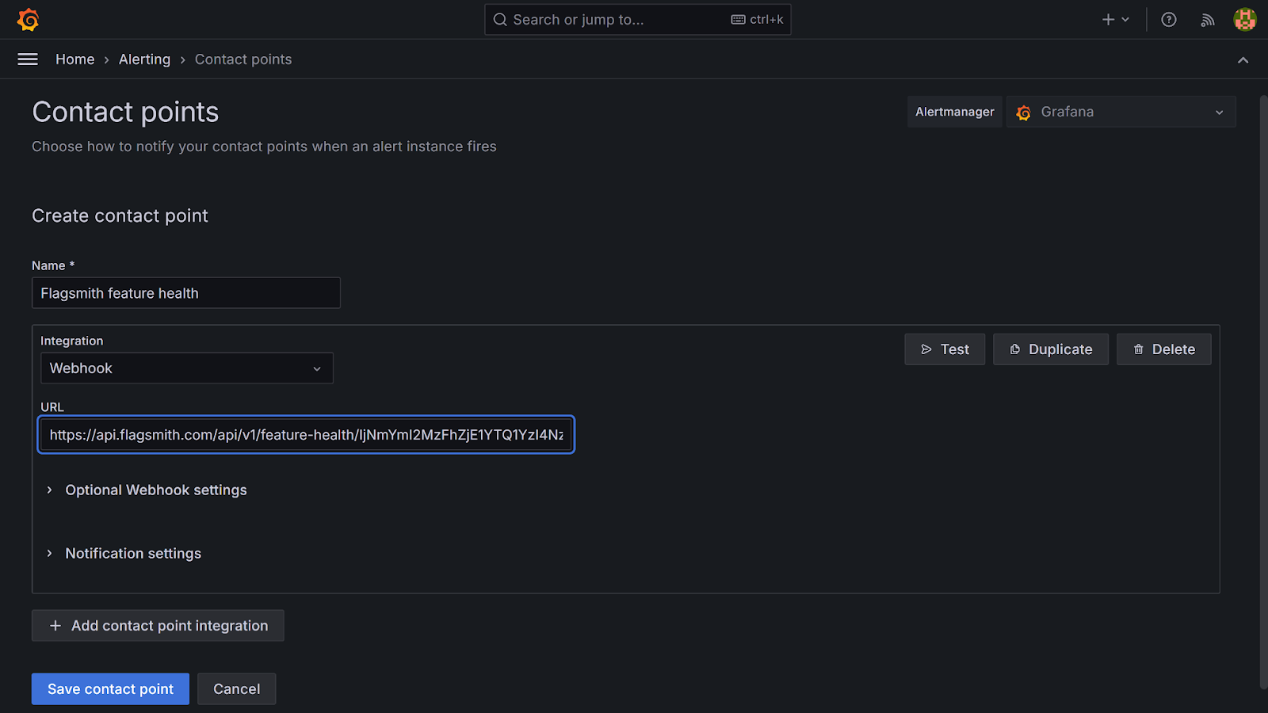Viewport: 1268px width, 713px height.
Task: Click the Contact points page title
Action: pyautogui.click(x=125, y=112)
